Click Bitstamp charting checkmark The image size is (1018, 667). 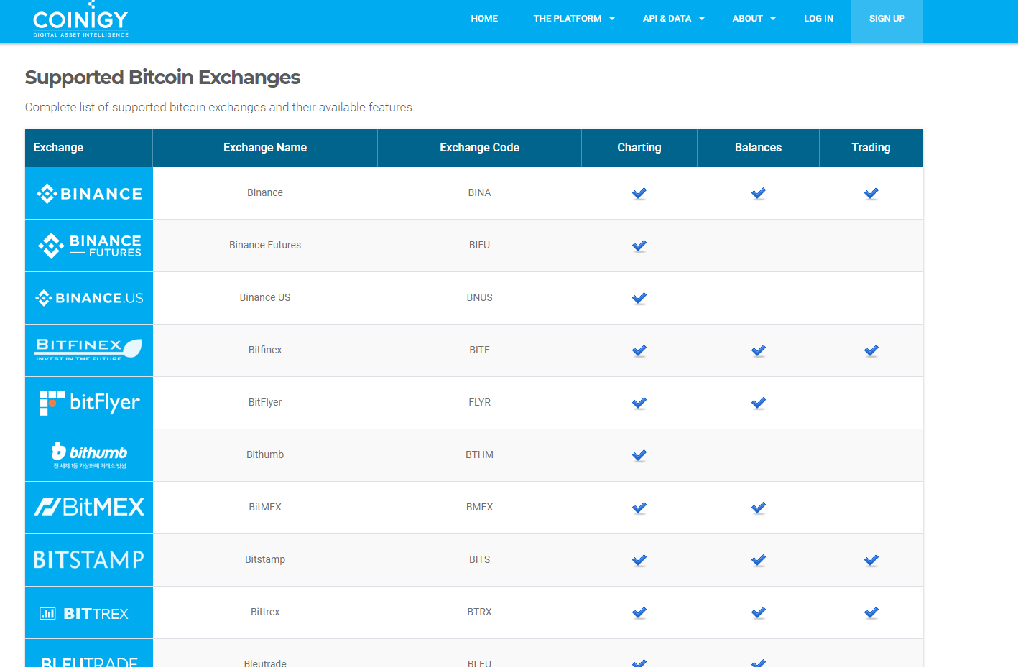pyautogui.click(x=639, y=560)
